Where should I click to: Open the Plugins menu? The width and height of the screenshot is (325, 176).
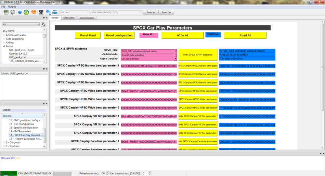[12, 6]
